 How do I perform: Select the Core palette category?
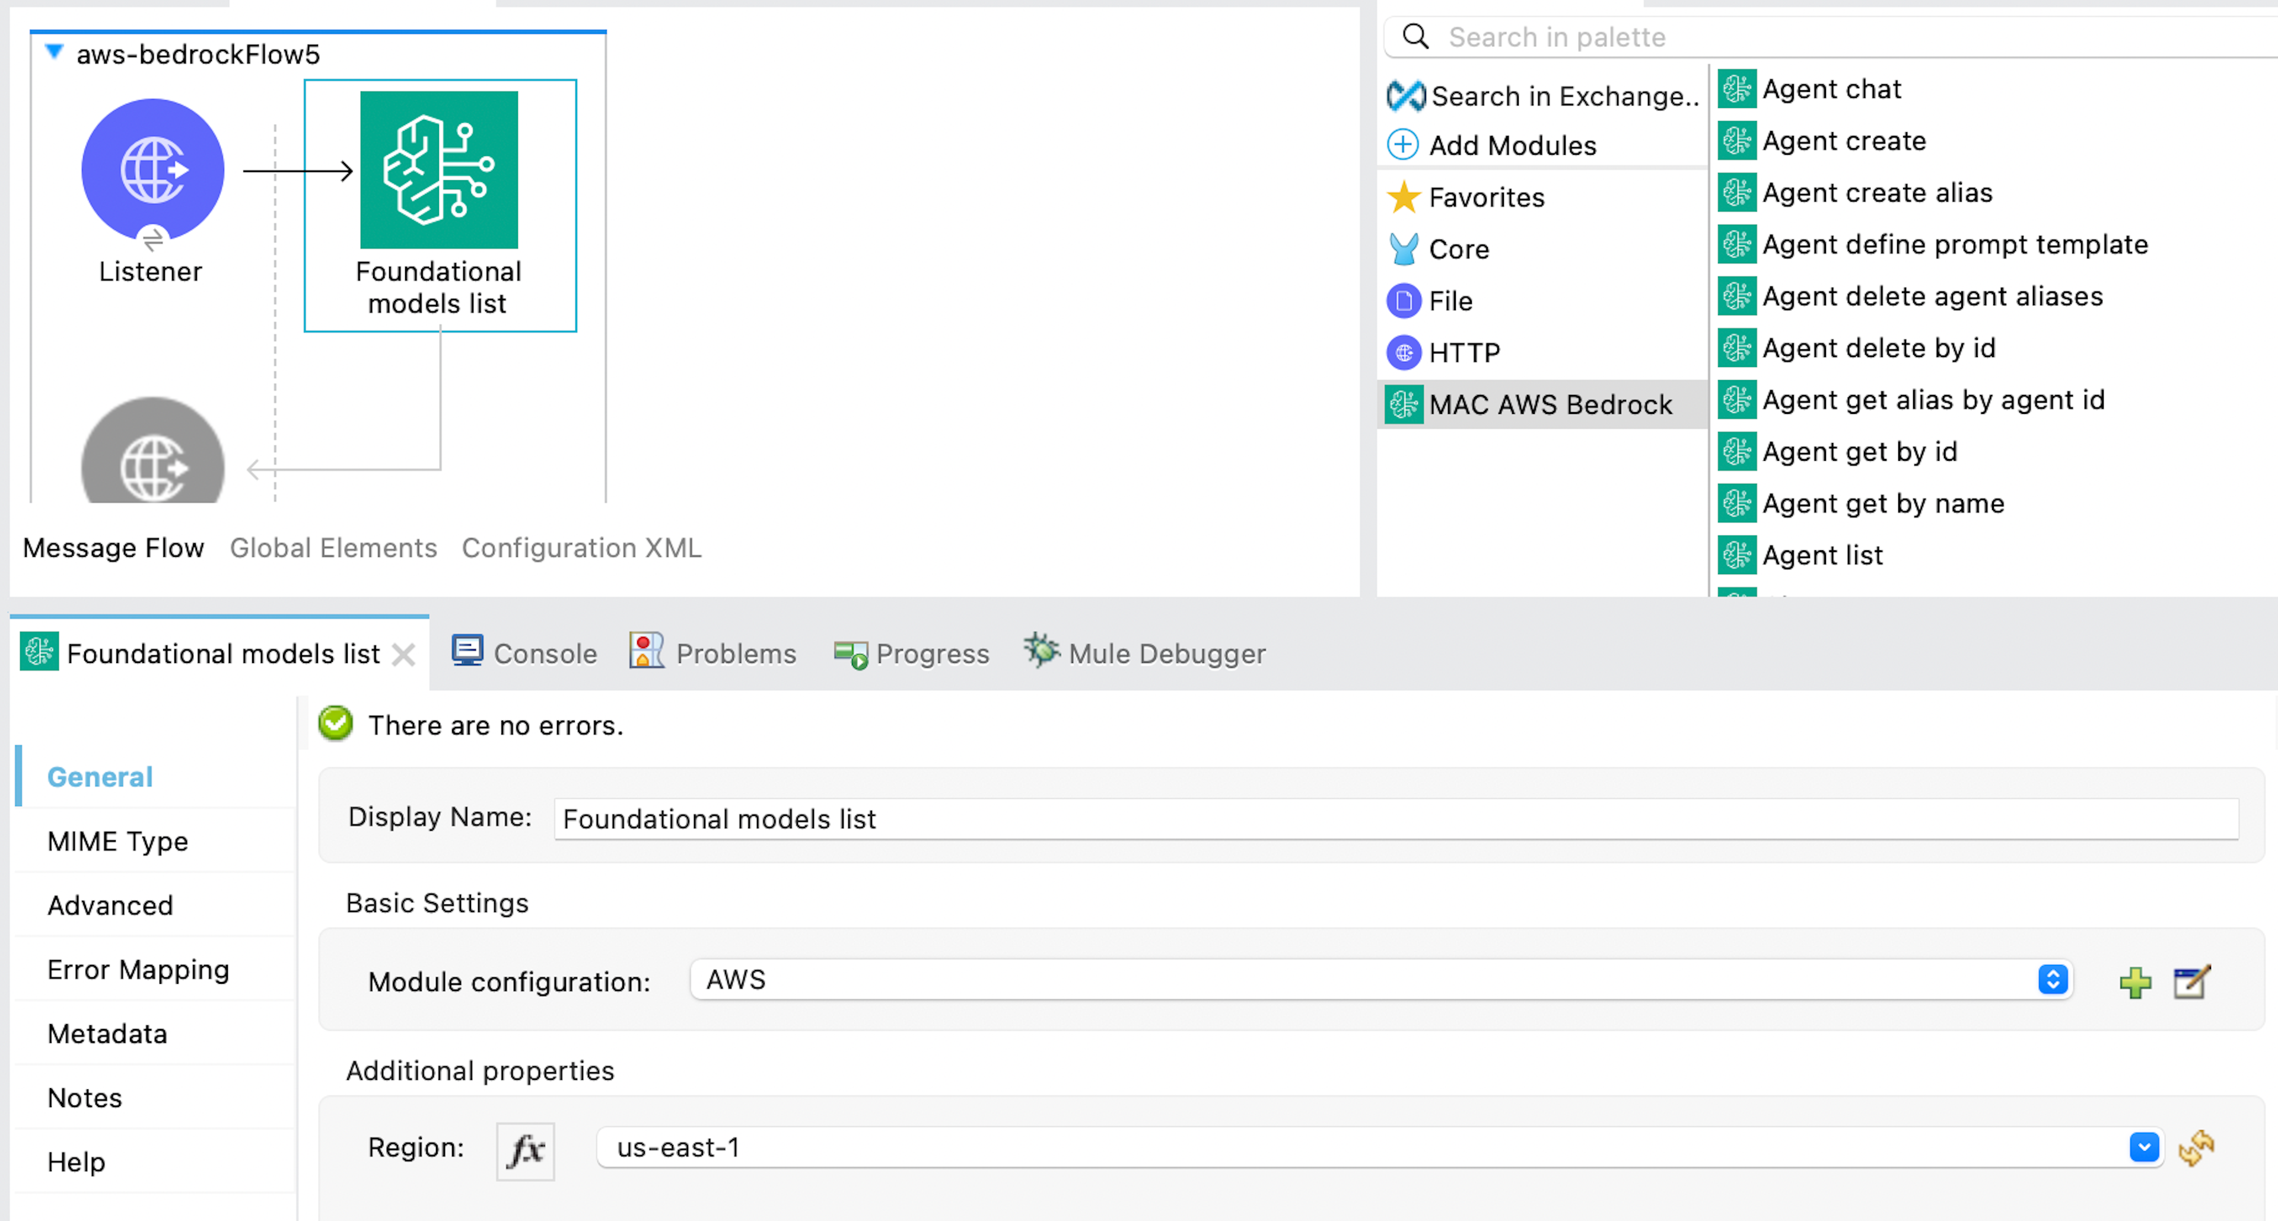coord(1543,249)
